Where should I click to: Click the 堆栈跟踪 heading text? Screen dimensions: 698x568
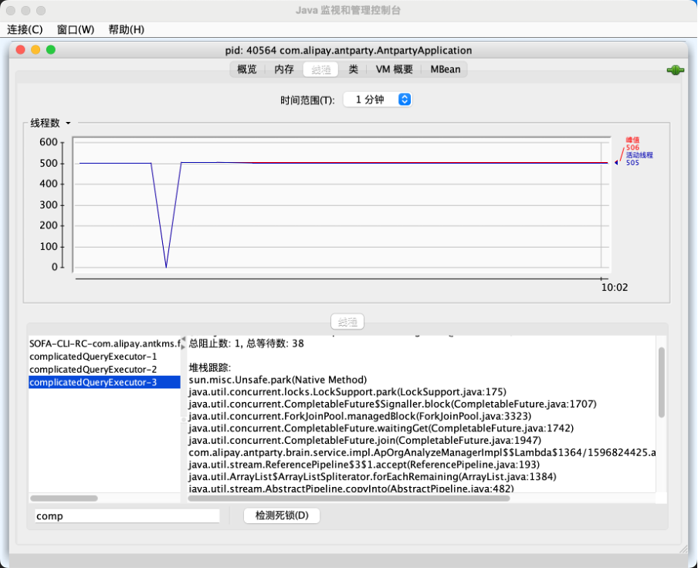click(x=210, y=368)
